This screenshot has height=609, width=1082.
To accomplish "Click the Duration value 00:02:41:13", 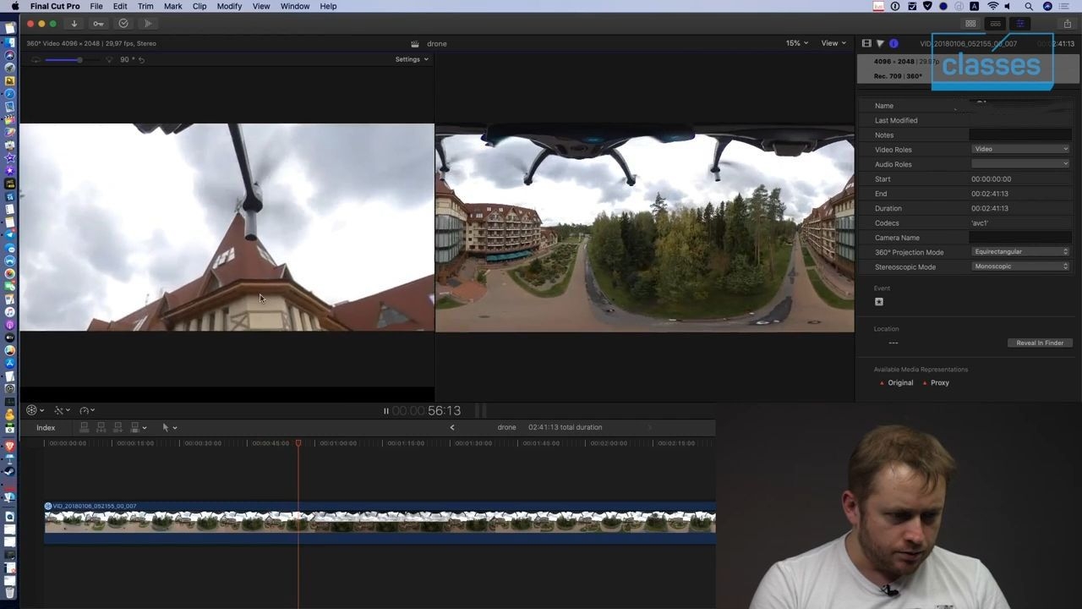I will pos(990,208).
